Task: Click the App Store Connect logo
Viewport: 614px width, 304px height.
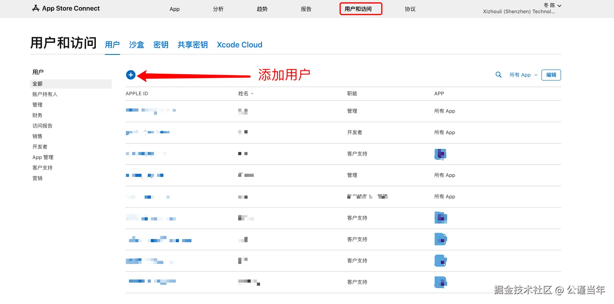Action: point(66,8)
